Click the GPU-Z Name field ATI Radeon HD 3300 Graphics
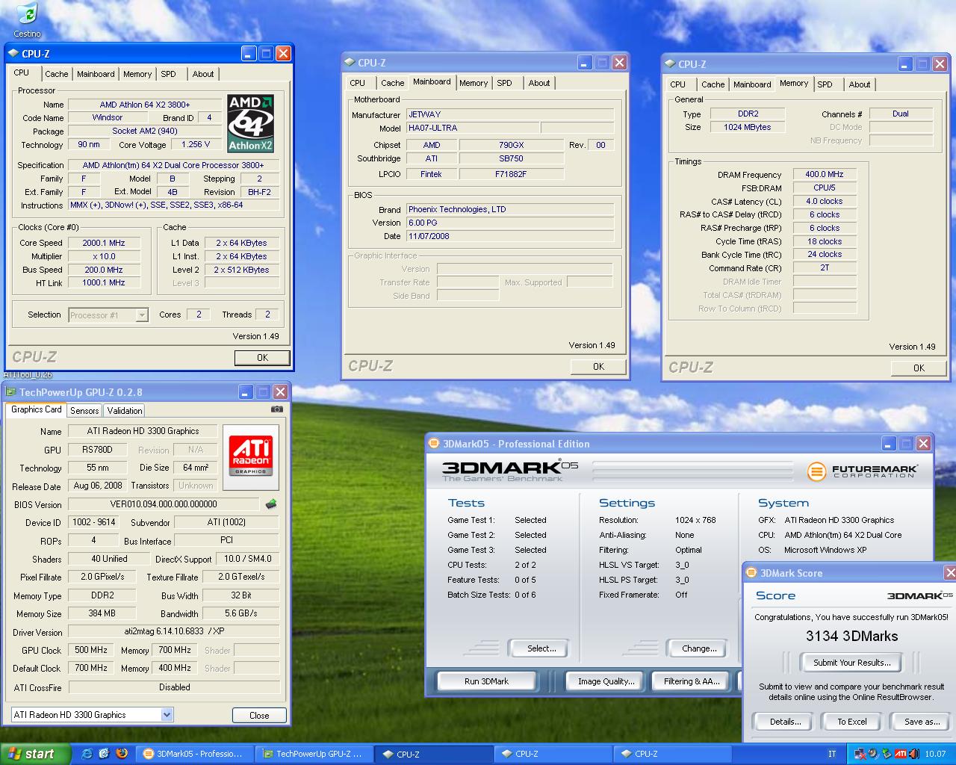Viewport: 956px width, 765px height. click(x=143, y=431)
